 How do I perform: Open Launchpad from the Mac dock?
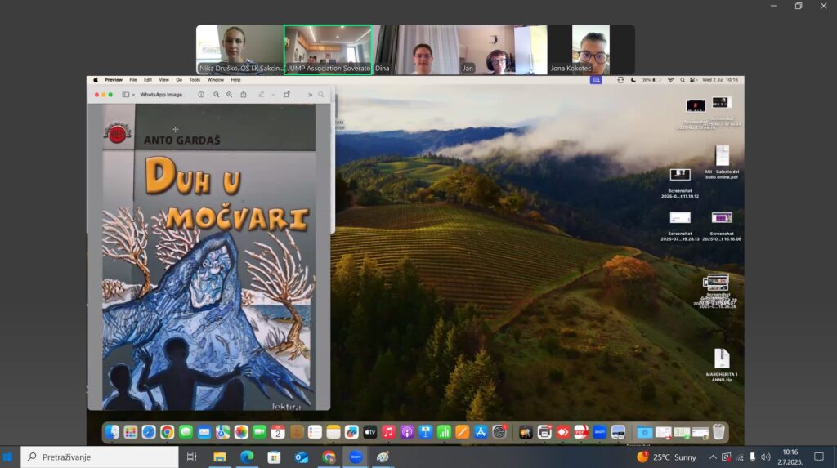click(130, 432)
